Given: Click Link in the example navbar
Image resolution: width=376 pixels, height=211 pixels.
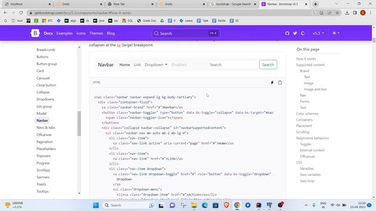Looking at the screenshot, I should [x=137, y=64].
